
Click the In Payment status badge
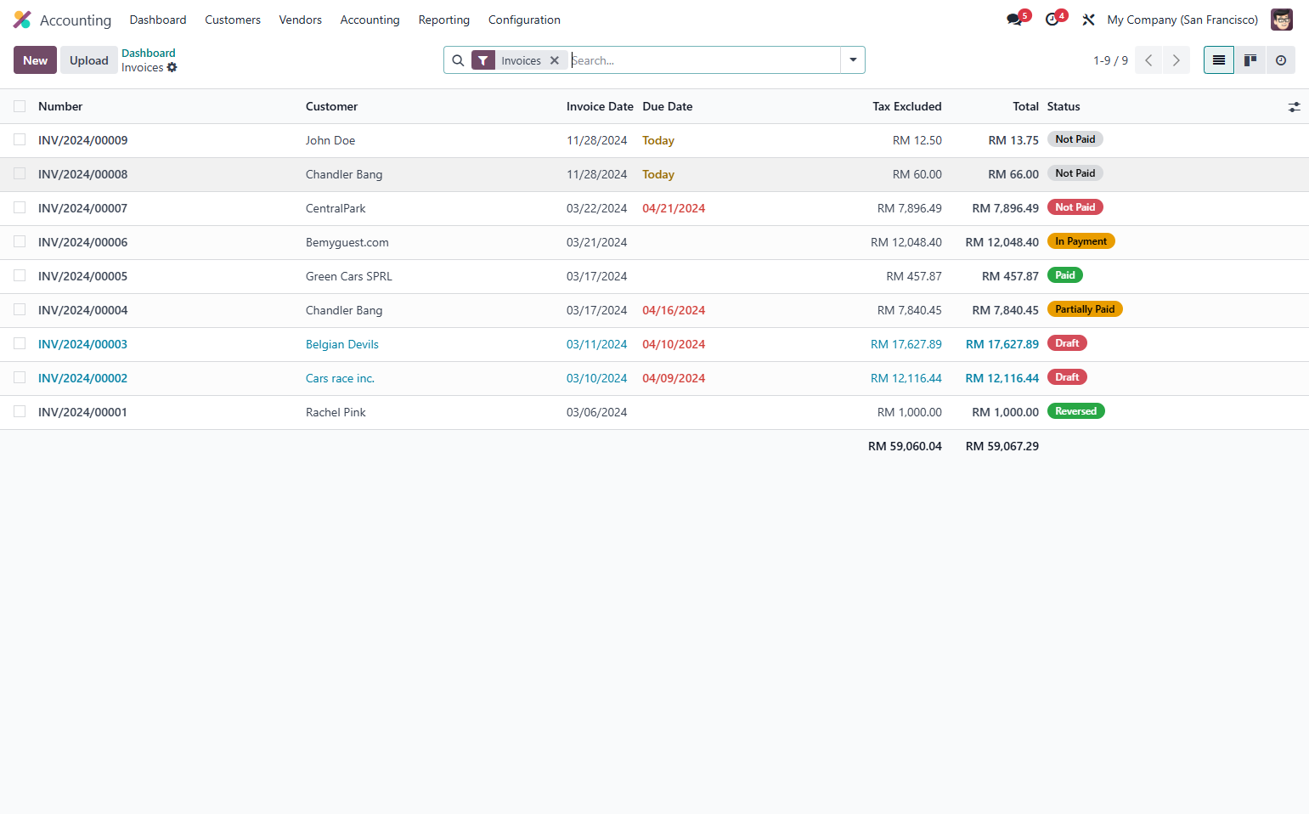1080,241
